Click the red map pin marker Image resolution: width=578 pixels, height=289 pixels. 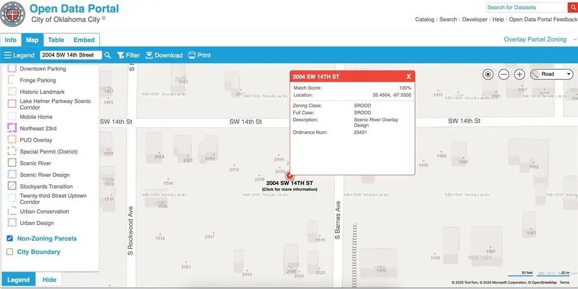pyautogui.click(x=290, y=176)
